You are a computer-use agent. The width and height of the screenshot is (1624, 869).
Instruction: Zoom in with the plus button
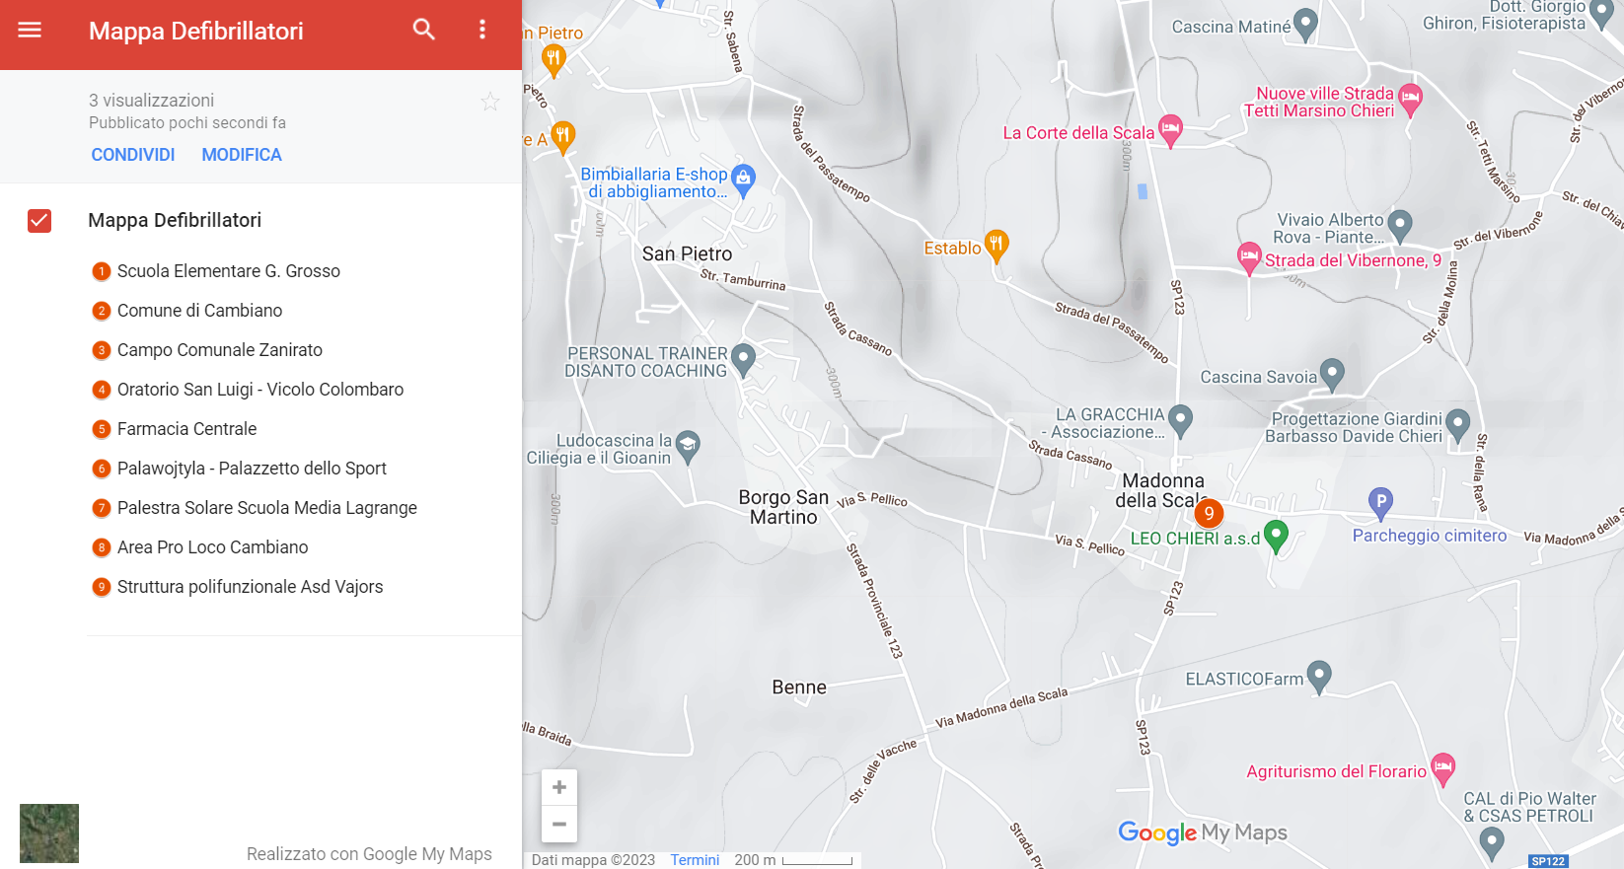(x=559, y=787)
